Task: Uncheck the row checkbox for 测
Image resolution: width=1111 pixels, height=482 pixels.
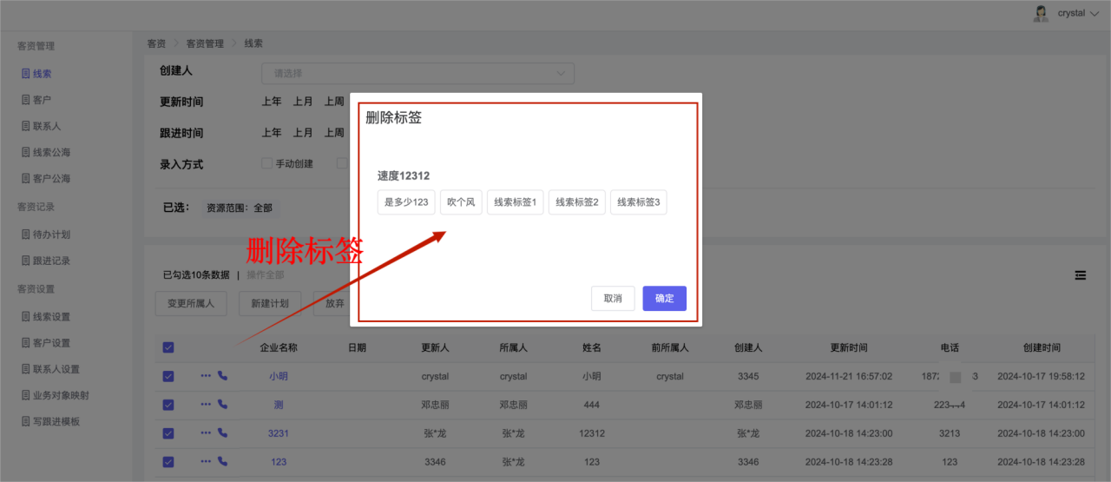Action: (168, 405)
